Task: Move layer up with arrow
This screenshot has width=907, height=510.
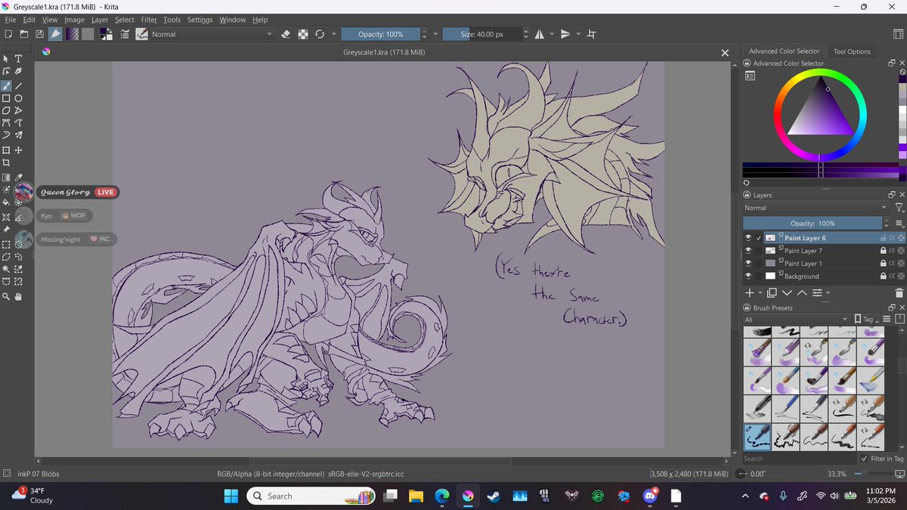Action: coord(802,292)
